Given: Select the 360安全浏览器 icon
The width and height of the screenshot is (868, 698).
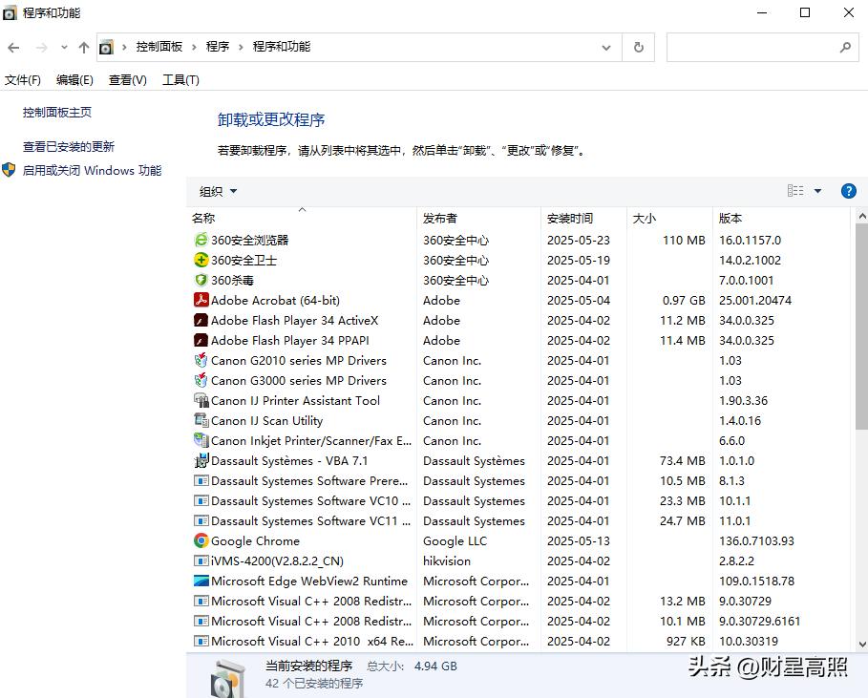Looking at the screenshot, I should click(201, 240).
